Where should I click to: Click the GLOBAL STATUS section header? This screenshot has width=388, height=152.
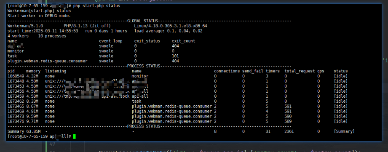click(142, 21)
